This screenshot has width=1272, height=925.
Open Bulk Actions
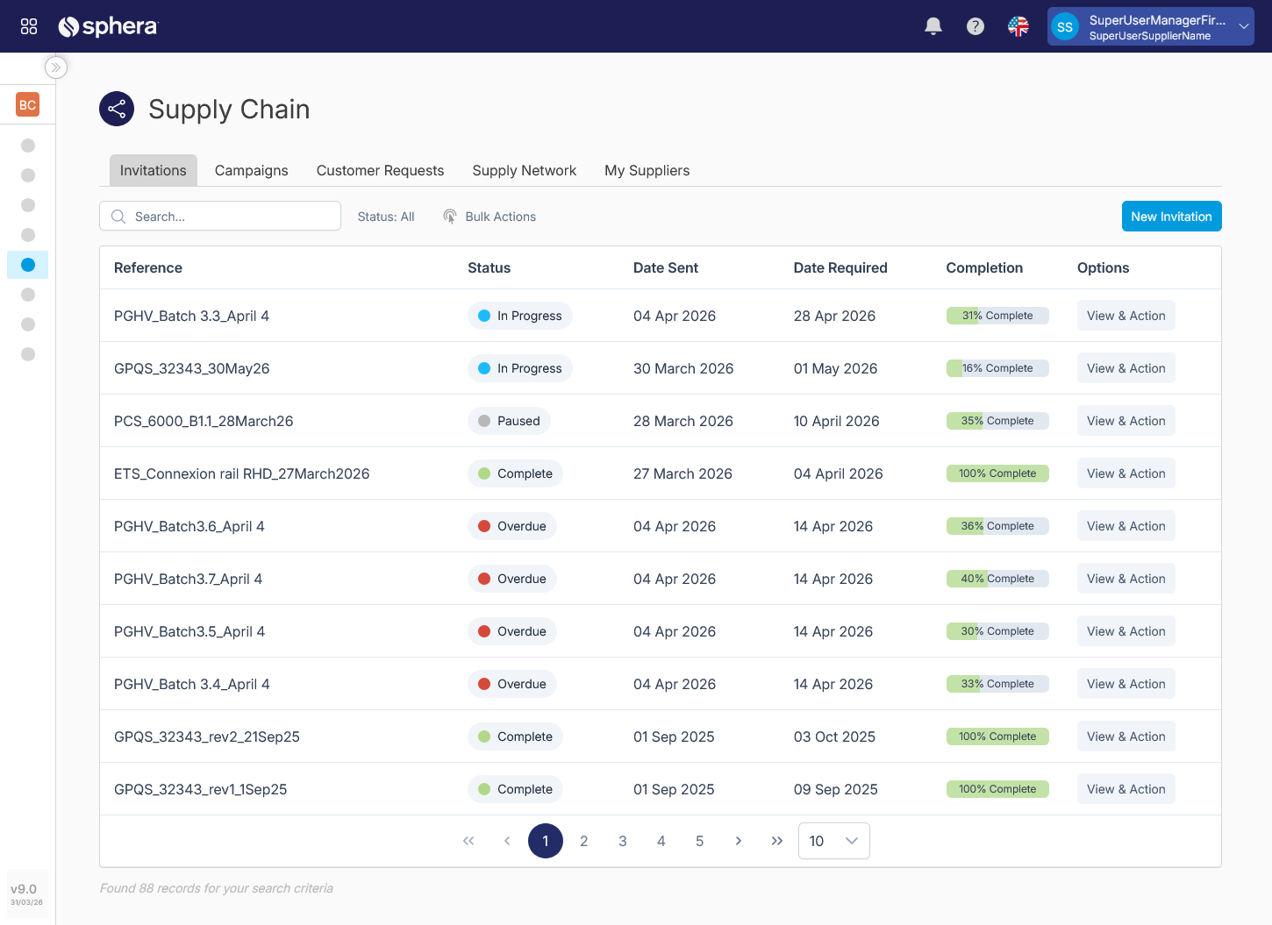[490, 217]
